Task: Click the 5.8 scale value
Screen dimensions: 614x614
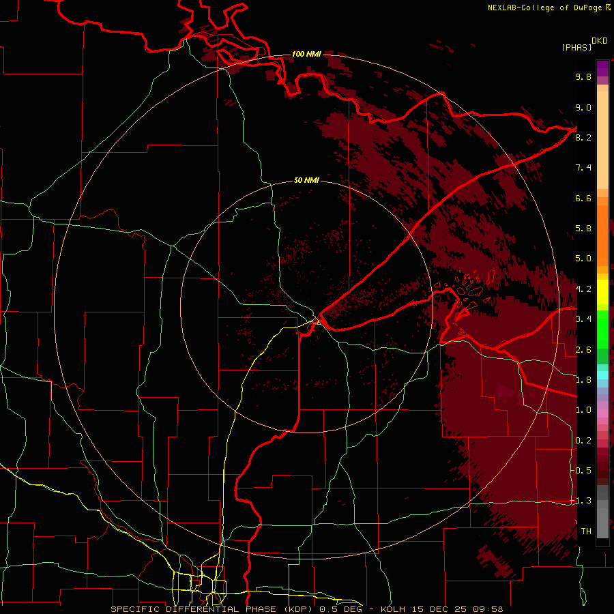Action: tap(583, 229)
